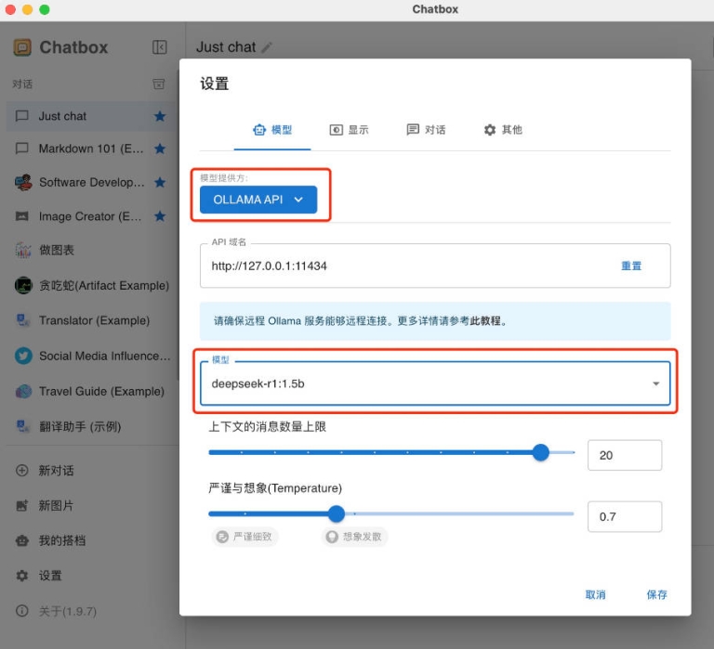The image size is (714, 649).
Task: Click the archive icon next to 对话 header
Action: pos(159,84)
